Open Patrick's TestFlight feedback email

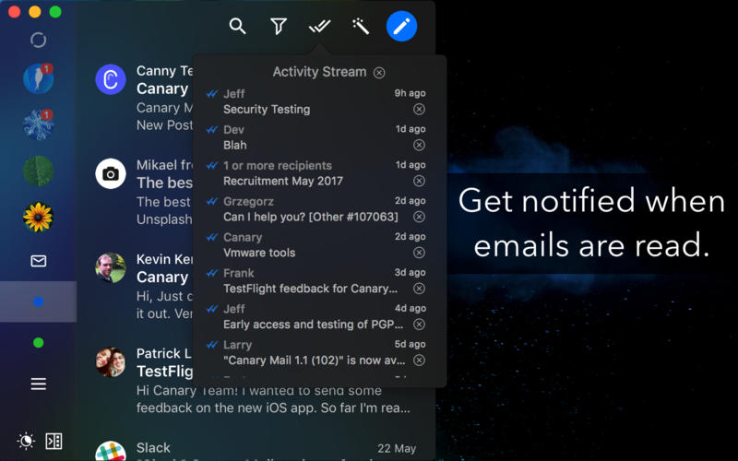256,381
